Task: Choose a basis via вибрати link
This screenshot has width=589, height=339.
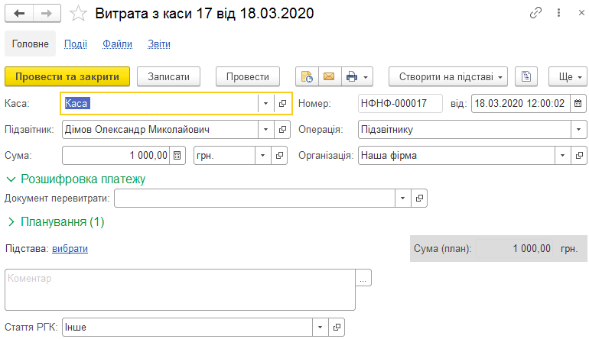Action: (70, 249)
